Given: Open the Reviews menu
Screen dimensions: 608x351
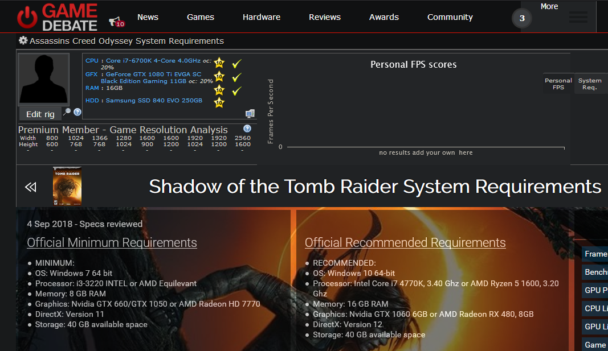Looking at the screenshot, I should 325,17.
